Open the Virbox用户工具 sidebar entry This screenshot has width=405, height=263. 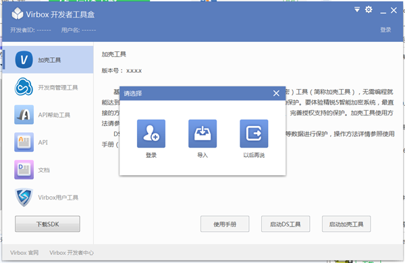(58, 198)
